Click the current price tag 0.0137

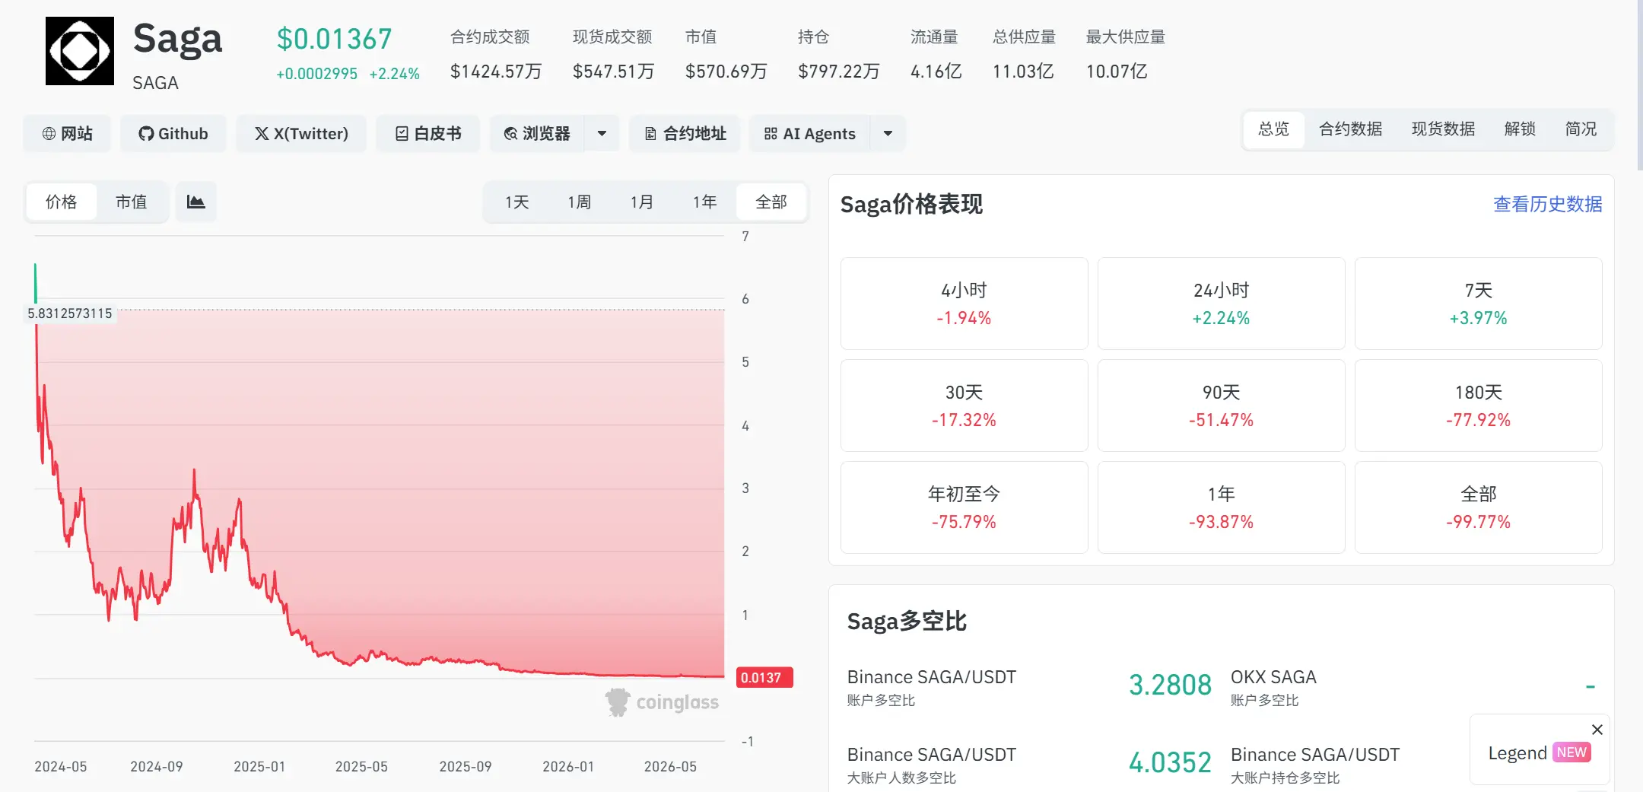[x=764, y=677]
